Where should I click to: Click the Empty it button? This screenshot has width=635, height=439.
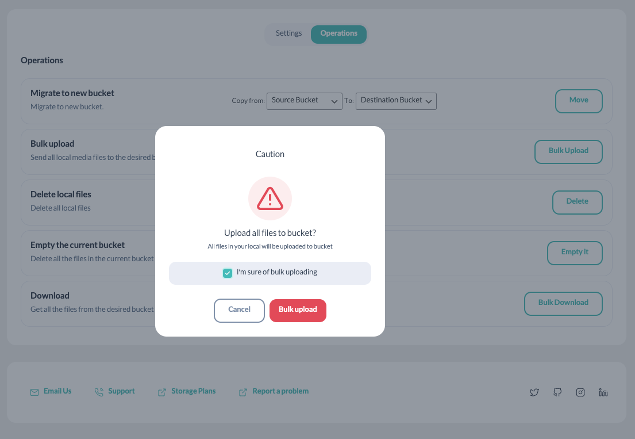[575, 253]
